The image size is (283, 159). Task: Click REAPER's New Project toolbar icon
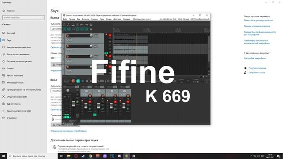tap(65, 25)
